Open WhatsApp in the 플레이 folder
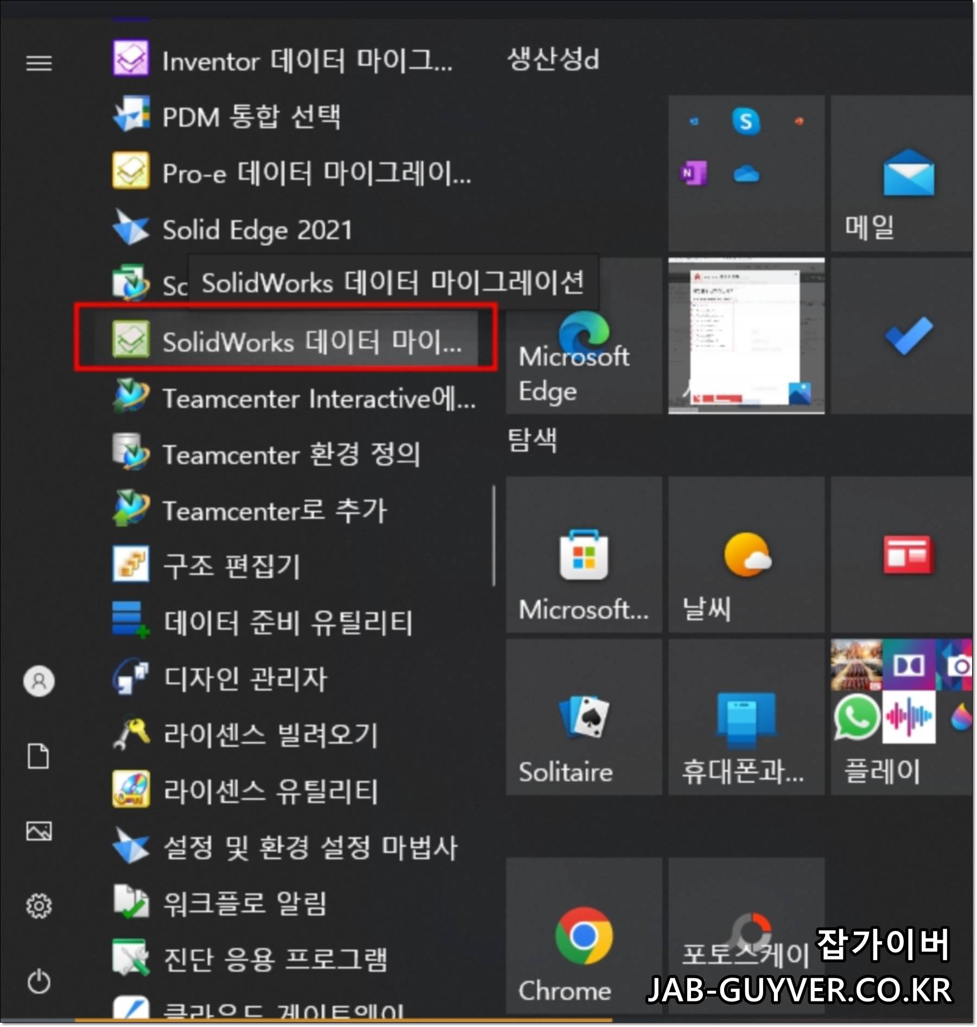The width and height of the screenshot is (977, 1027). point(856,718)
